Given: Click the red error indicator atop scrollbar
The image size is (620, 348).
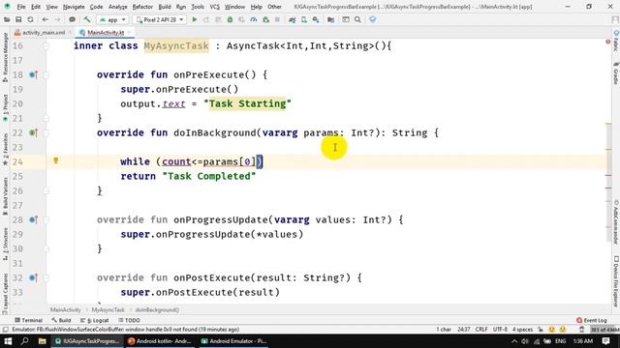Looking at the screenshot, I should [x=608, y=42].
